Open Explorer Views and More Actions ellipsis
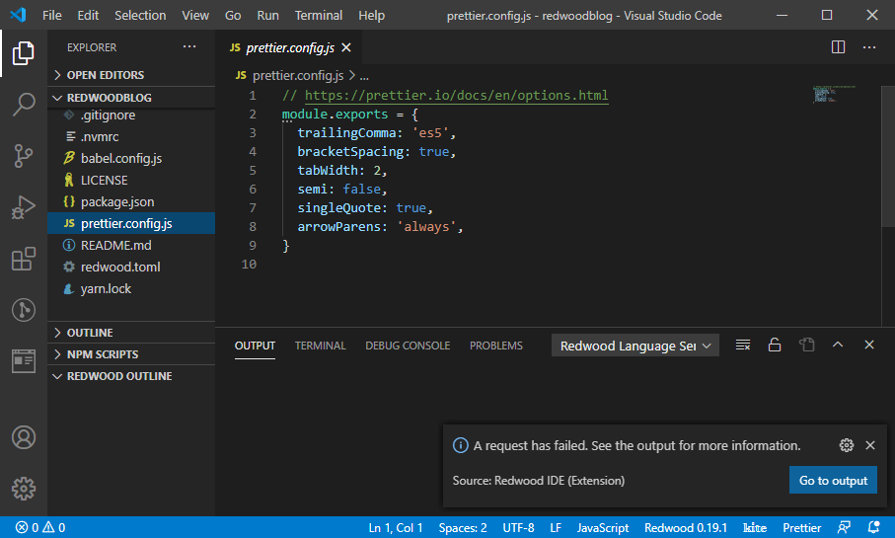This screenshot has width=895, height=538. 189,46
